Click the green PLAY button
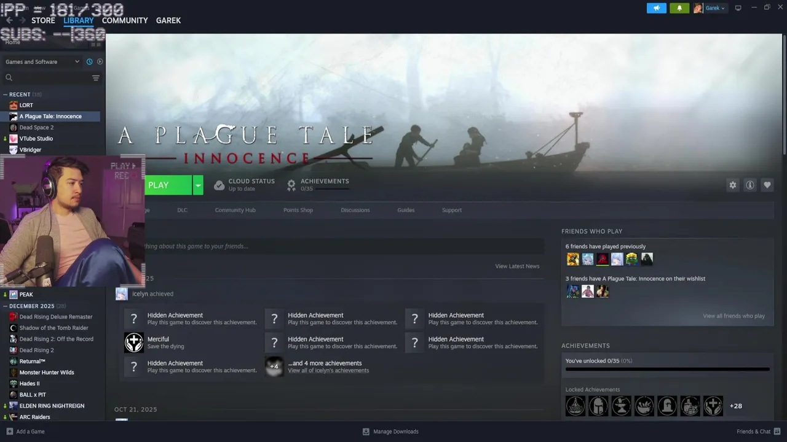787x442 pixels. tap(168, 185)
